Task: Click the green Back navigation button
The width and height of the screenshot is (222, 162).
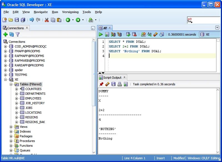Action: click(x=68, y=20)
